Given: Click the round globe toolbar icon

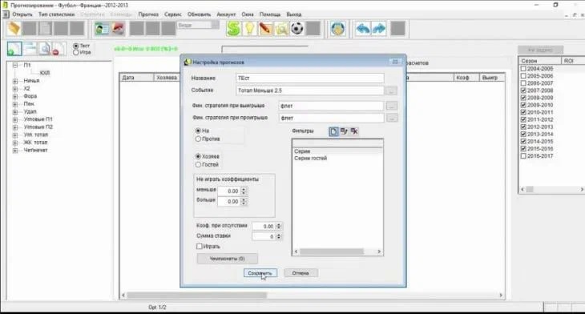Looking at the screenshot, I should 337,29.
